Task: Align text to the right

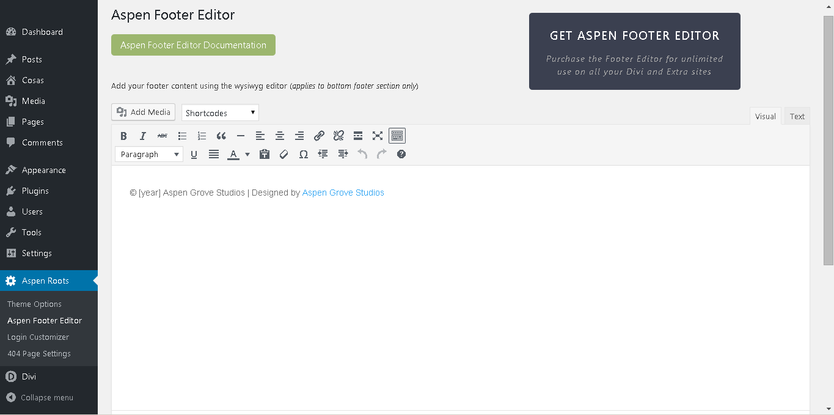Action: click(299, 136)
